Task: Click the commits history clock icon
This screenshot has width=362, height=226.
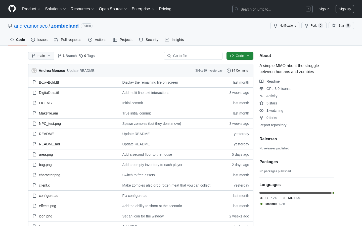Action: pos(229,71)
